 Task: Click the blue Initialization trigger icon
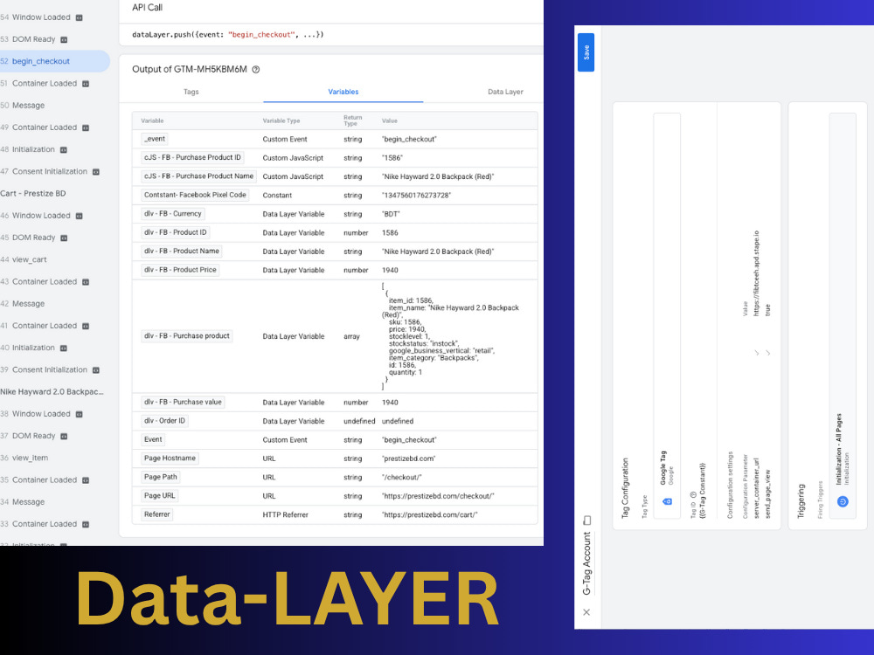click(x=843, y=501)
